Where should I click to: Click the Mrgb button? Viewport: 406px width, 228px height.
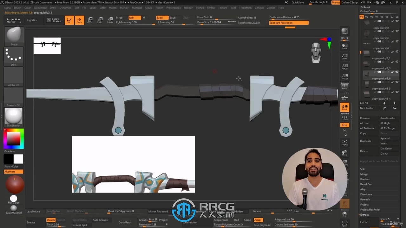[x=119, y=18]
